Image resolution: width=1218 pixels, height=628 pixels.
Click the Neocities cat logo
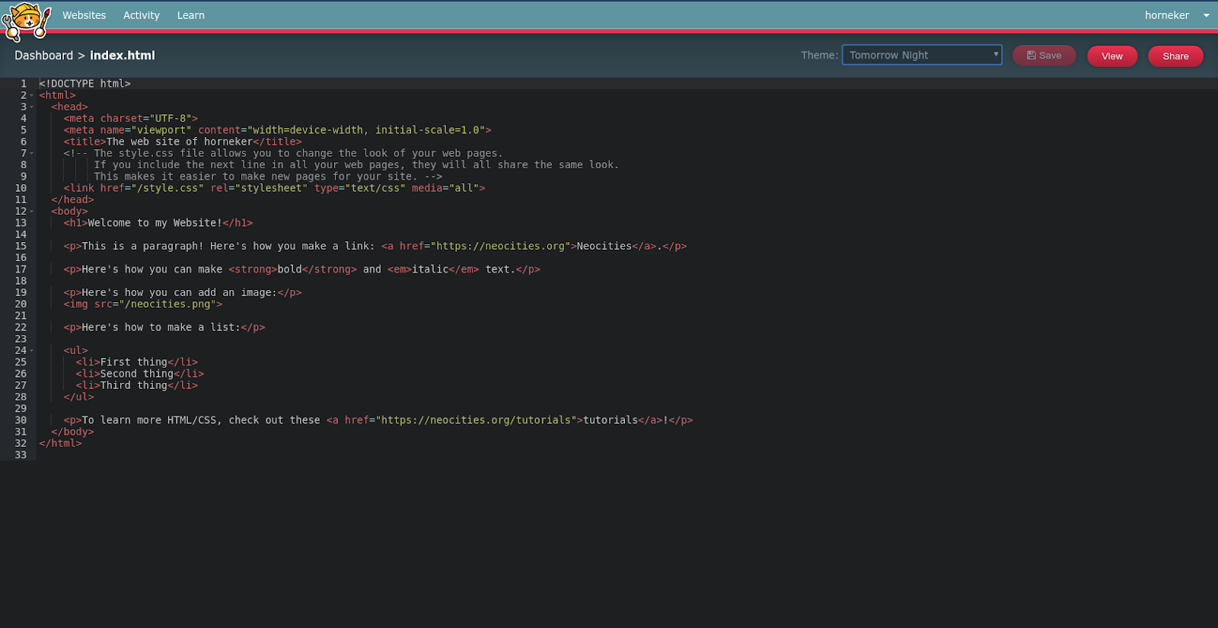pyautogui.click(x=27, y=21)
